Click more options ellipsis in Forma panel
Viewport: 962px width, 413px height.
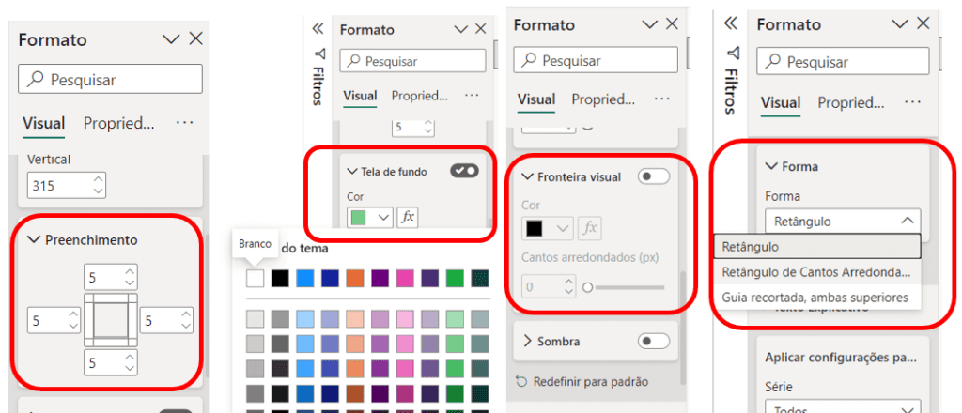click(912, 102)
